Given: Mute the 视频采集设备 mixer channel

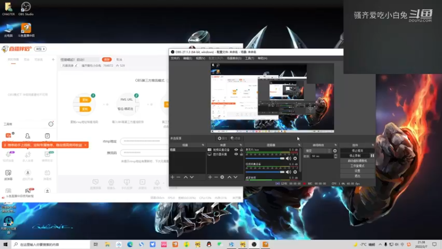Looking at the screenshot, I should tap(288, 172).
